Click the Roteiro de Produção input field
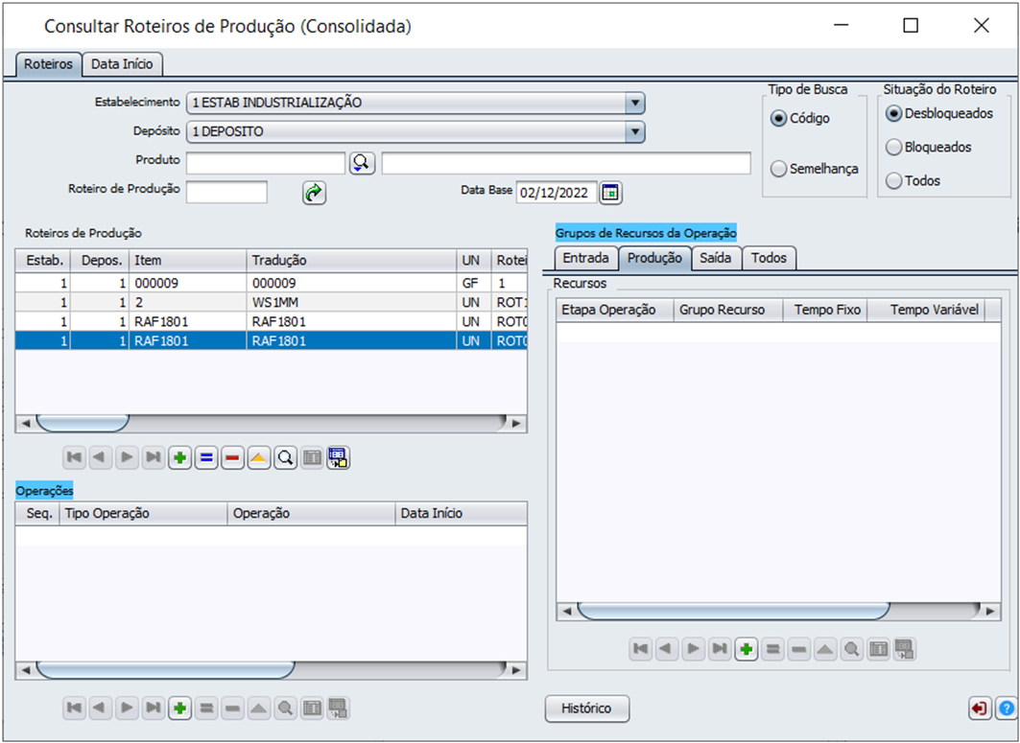The image size is (1020, 743). (x=226, y=193)
